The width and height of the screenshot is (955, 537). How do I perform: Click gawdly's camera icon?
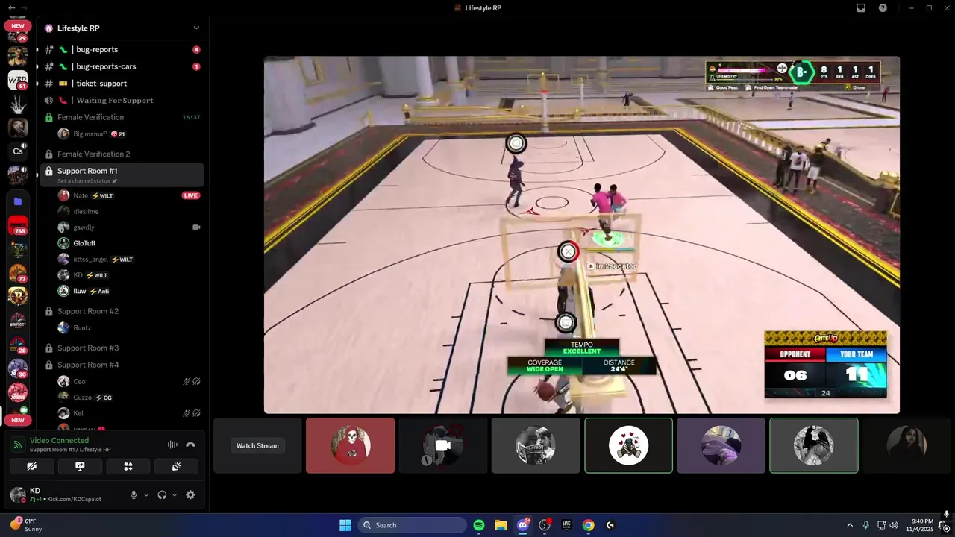coord(196,227)
